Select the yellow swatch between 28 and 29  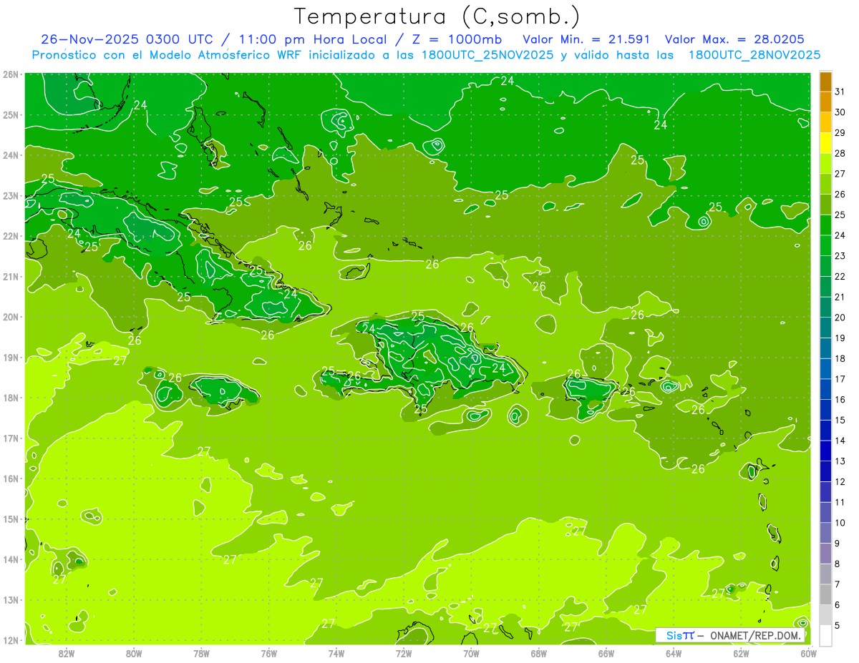click(x=825, y=143)
